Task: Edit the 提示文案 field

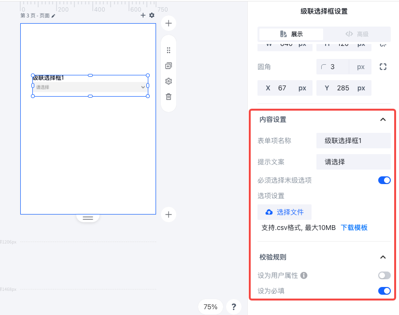Action: 354,162
